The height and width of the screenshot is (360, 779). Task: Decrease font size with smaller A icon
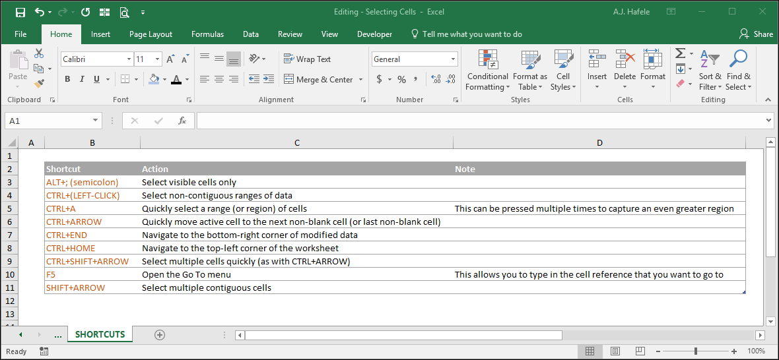tap(186, 59)
